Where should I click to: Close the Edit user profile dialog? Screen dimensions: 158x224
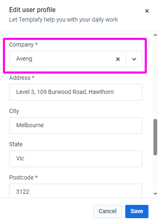(x=147, y=11)
